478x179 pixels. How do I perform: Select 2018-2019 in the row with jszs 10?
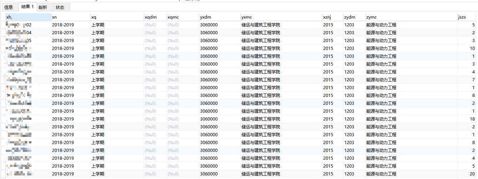click(x=63, y=48)
